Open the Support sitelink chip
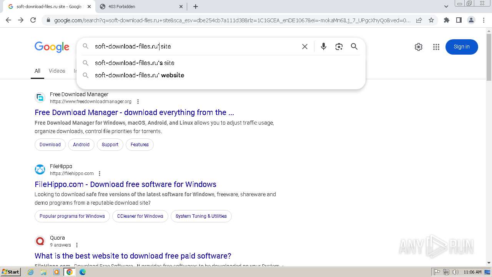This screenshot has height=277, width=492. (x=110, y=145)
